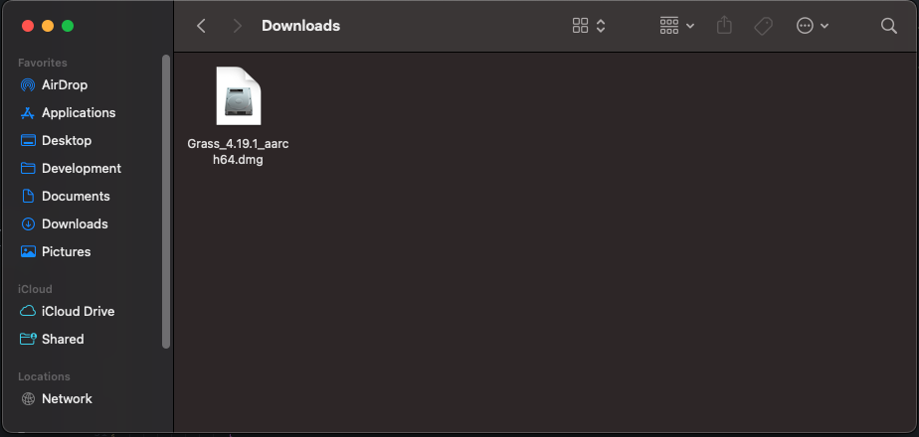Open iCloud Drive
Screen dimensions: 919x437
click(x=67, y=311)
